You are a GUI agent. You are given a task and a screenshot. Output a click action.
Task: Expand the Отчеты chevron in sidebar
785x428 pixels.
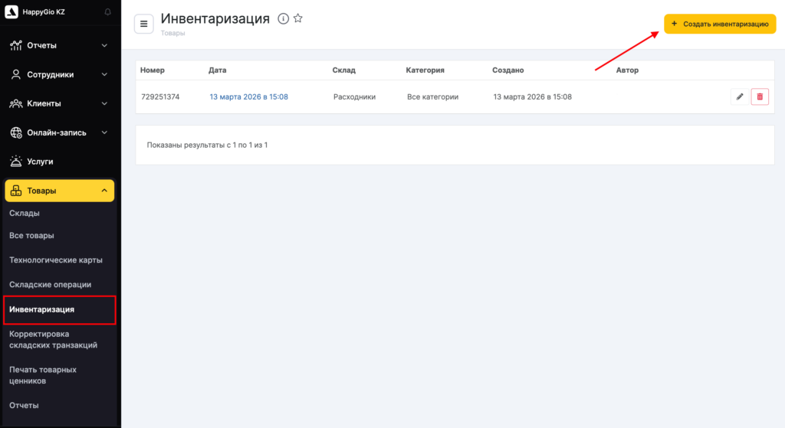(x=104, y=46)
